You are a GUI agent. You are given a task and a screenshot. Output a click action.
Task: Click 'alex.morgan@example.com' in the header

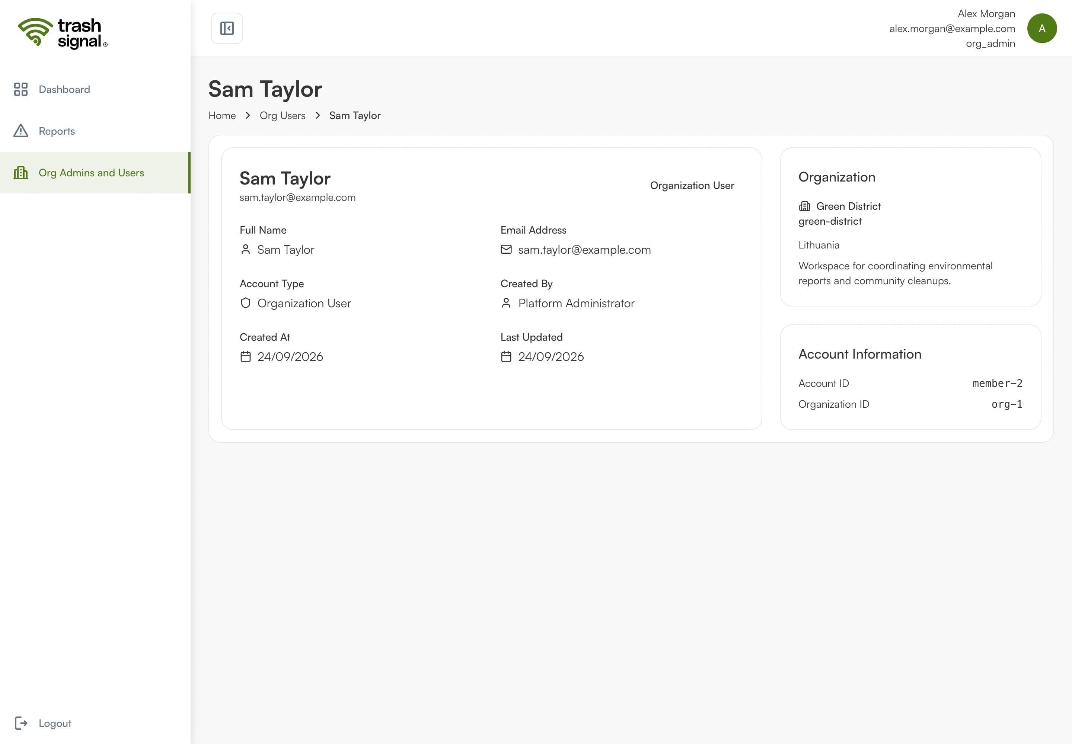coord(952,28)
